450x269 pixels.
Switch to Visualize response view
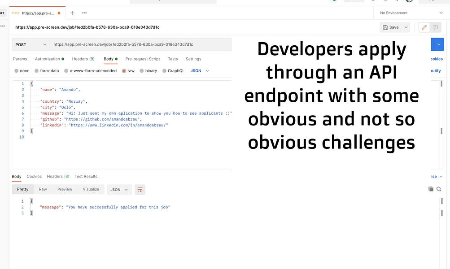(x=91, y=189)
